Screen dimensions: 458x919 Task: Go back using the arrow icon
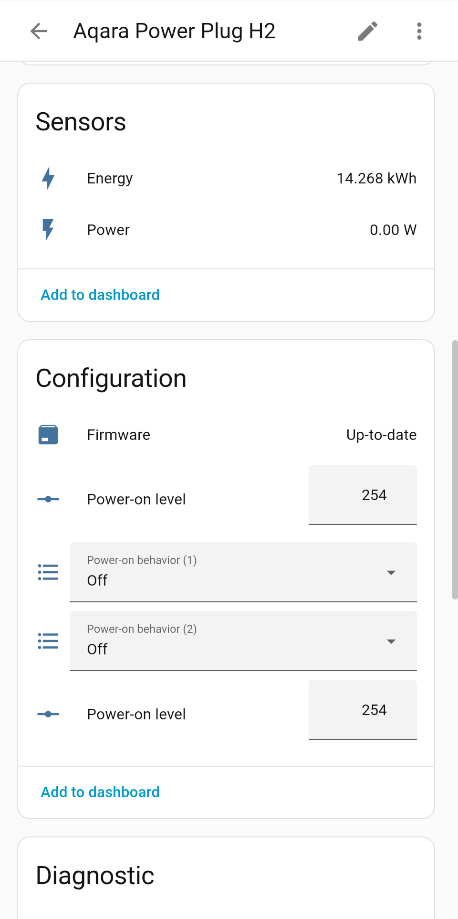[x=39, y=31]
